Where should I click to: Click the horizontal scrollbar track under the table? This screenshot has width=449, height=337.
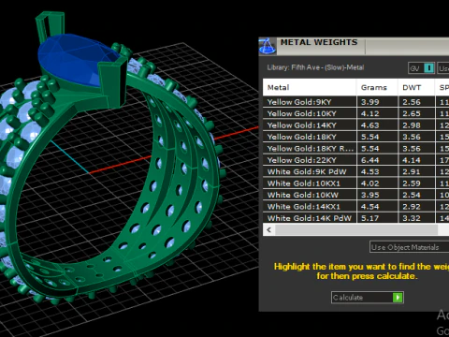pos(356,230)
